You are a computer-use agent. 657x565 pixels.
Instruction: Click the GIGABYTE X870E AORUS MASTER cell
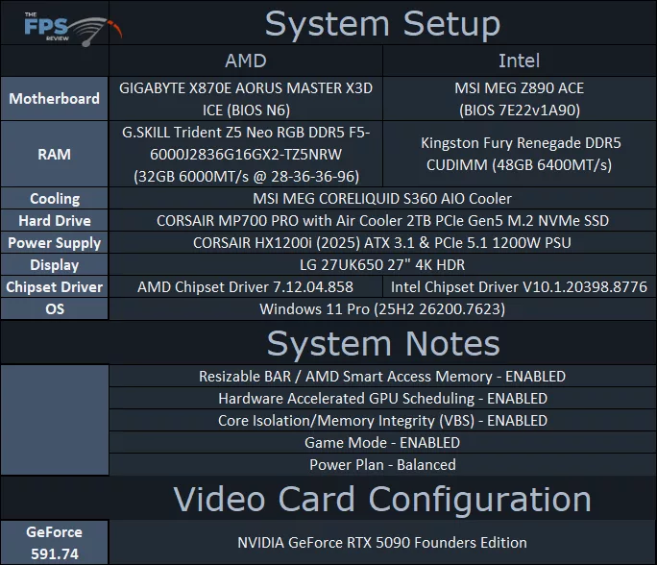tap(246, 98)
